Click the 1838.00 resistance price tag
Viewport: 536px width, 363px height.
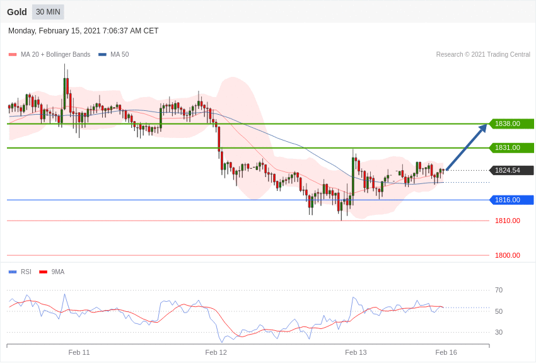click(x=511, y=124)
